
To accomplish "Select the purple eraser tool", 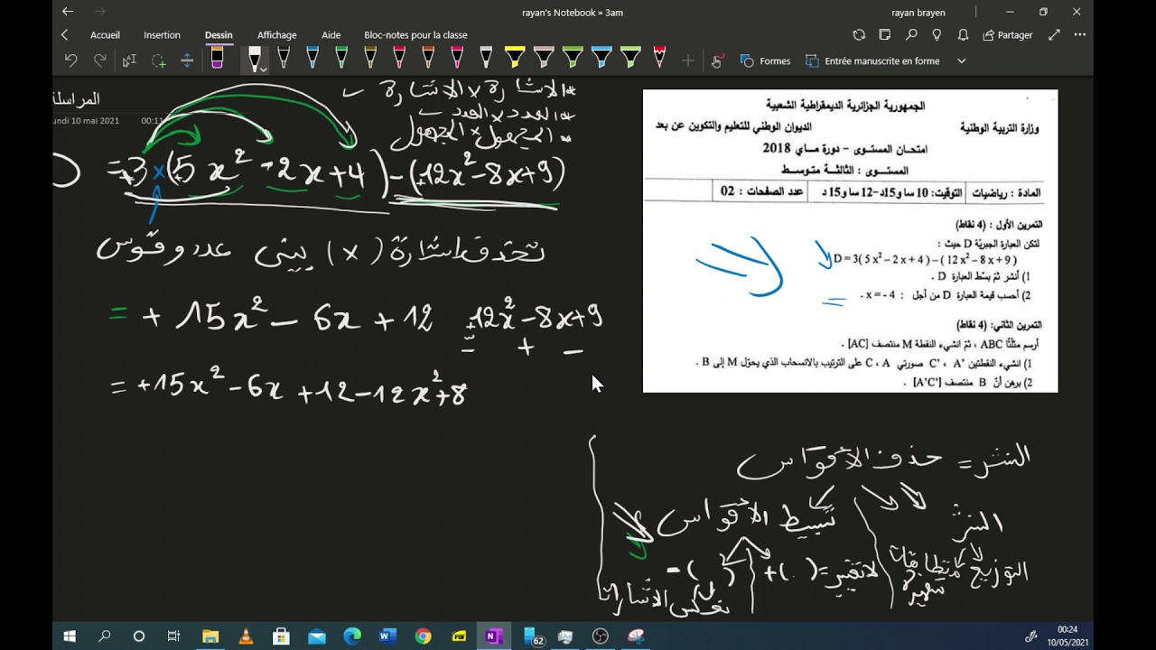I will coord(217,60).
